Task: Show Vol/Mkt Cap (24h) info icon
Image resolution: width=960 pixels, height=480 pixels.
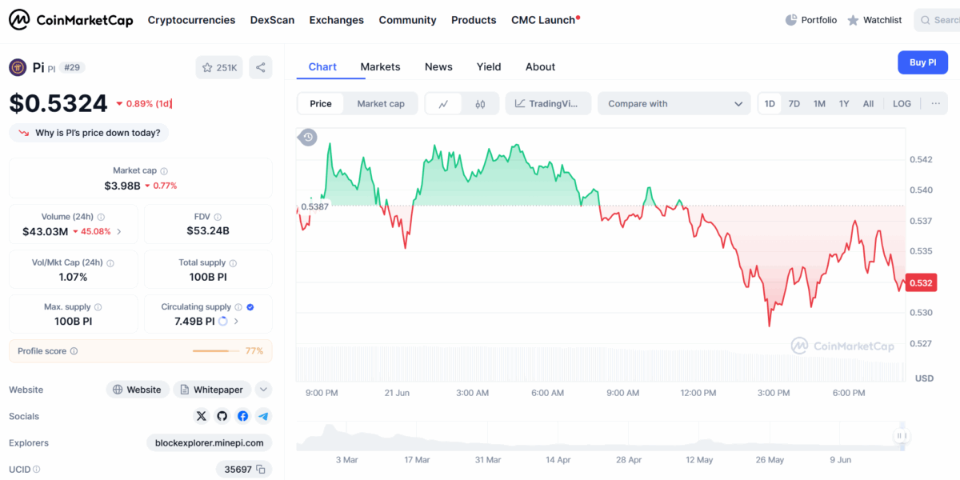Action: 110,263
